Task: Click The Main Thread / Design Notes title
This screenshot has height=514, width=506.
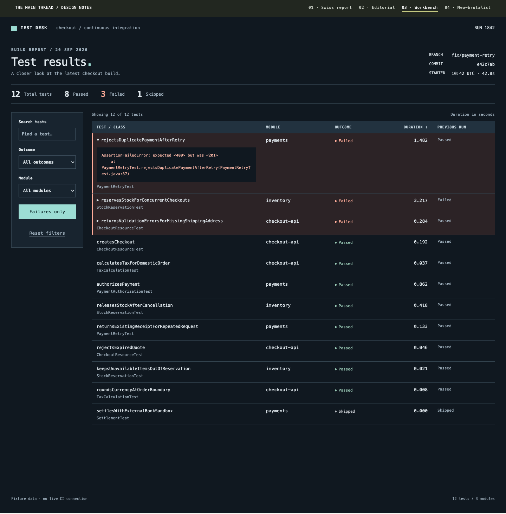Action: tap(53, 7)
